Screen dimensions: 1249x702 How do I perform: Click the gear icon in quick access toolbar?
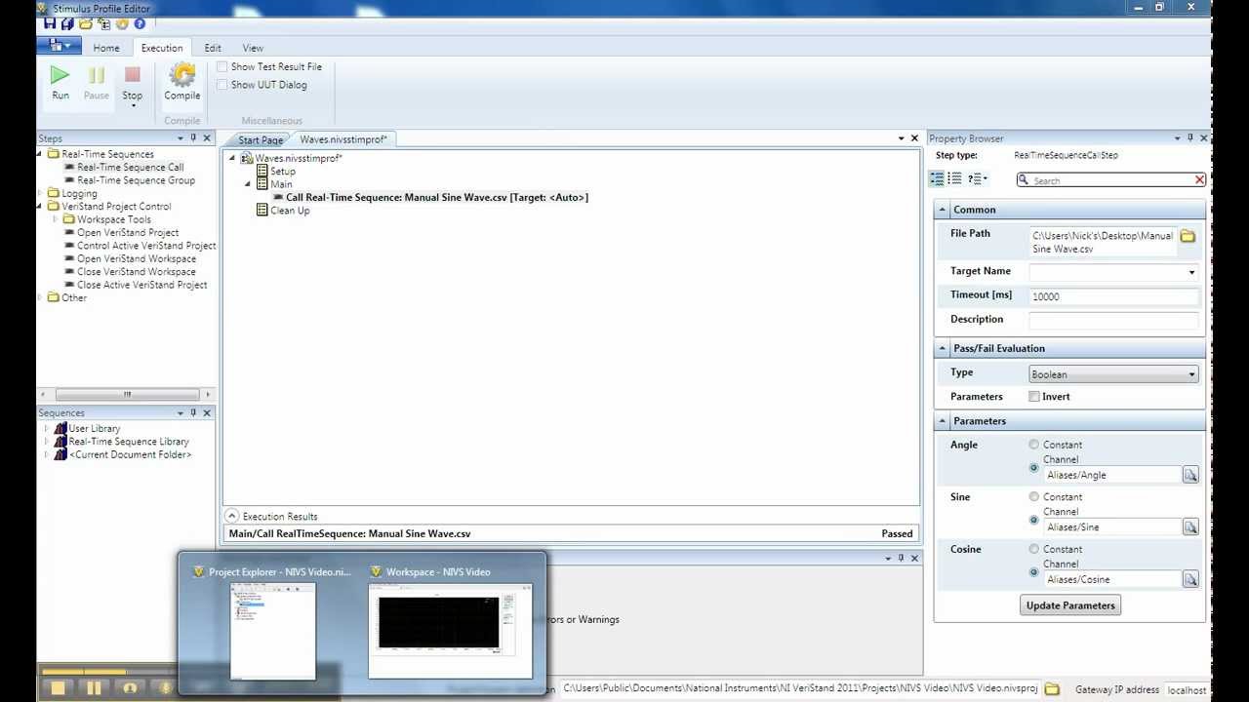122,23
